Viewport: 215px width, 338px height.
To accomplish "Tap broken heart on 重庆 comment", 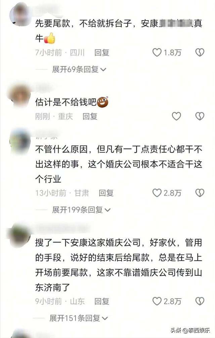I will click(x=200, y=116).
